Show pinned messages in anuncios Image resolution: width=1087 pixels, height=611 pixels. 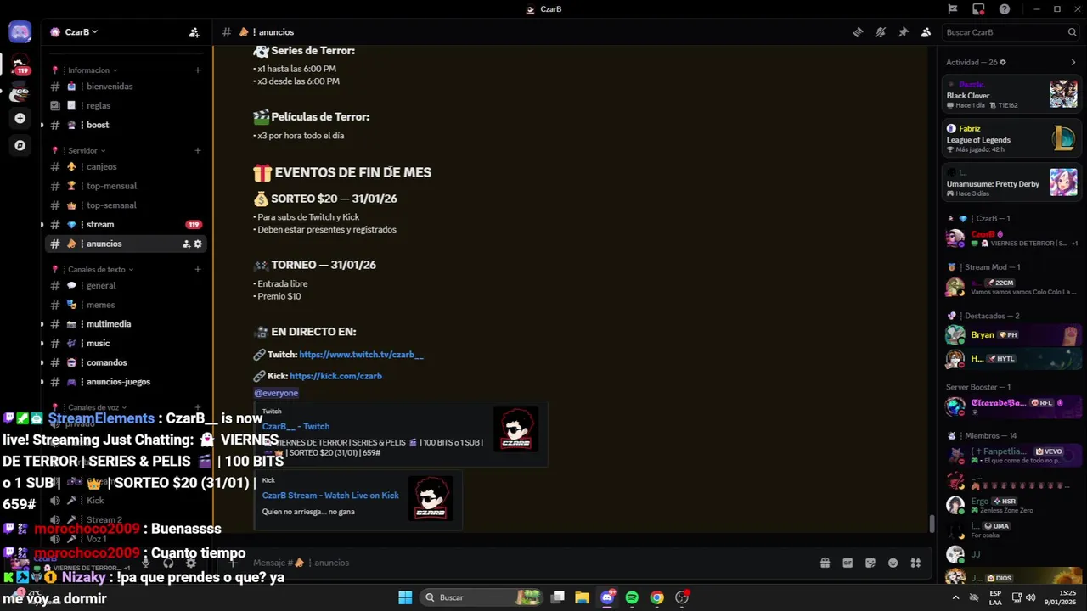coord(903,32)
